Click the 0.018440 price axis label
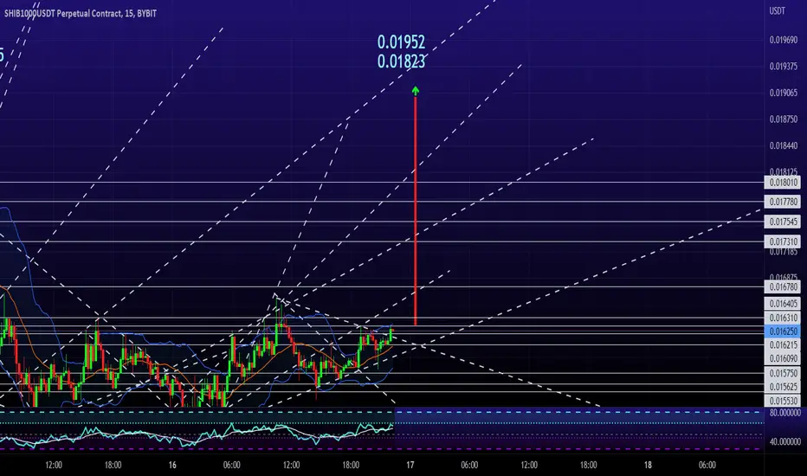807x476 pixels. (784, 146)
